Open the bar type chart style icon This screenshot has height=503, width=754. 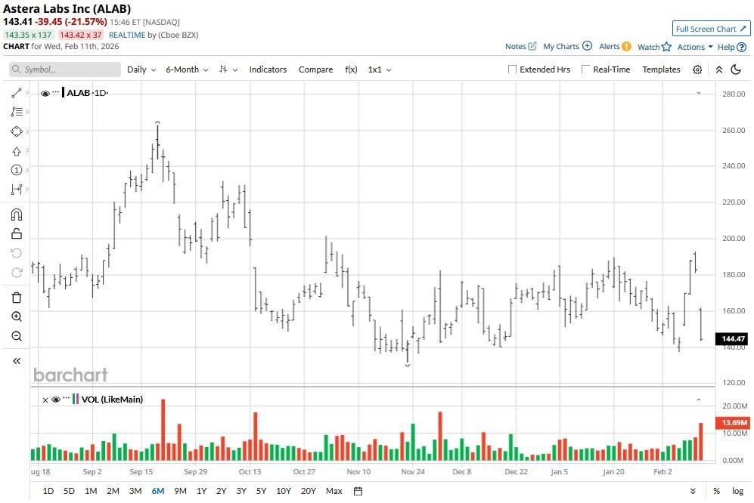228,69
